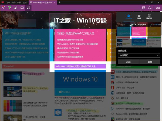The image size is (162, 121).
Task: Open Win7/Win8.1免费升级激活Win10正式版详解 link
Action: [x=77, y=44]
